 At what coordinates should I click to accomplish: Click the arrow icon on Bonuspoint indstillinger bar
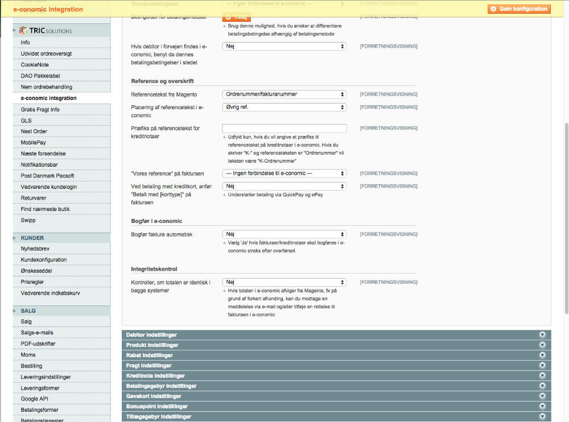click(x=542, y=406)
